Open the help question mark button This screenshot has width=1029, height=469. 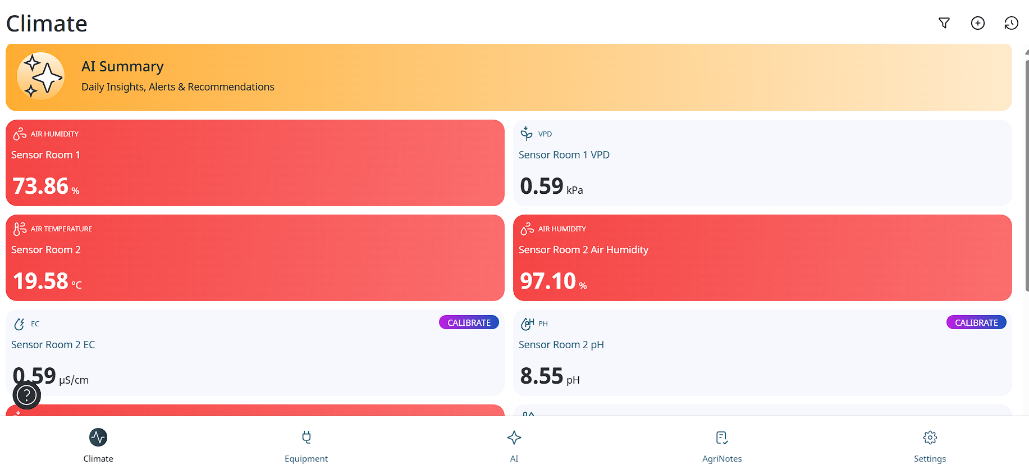point(26,395)
